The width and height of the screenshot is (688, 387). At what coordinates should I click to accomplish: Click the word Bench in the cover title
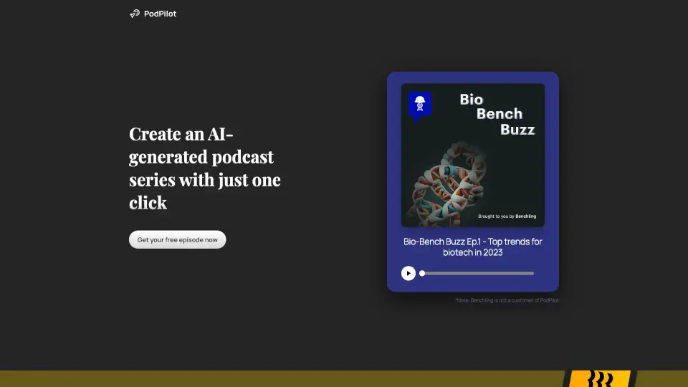tap(500, 115)
